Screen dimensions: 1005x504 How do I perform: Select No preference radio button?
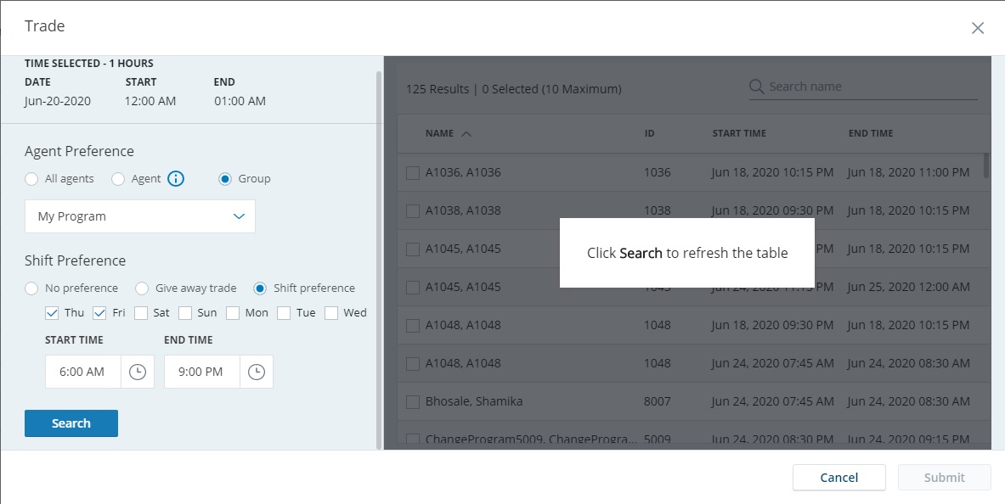coord(31,288)
